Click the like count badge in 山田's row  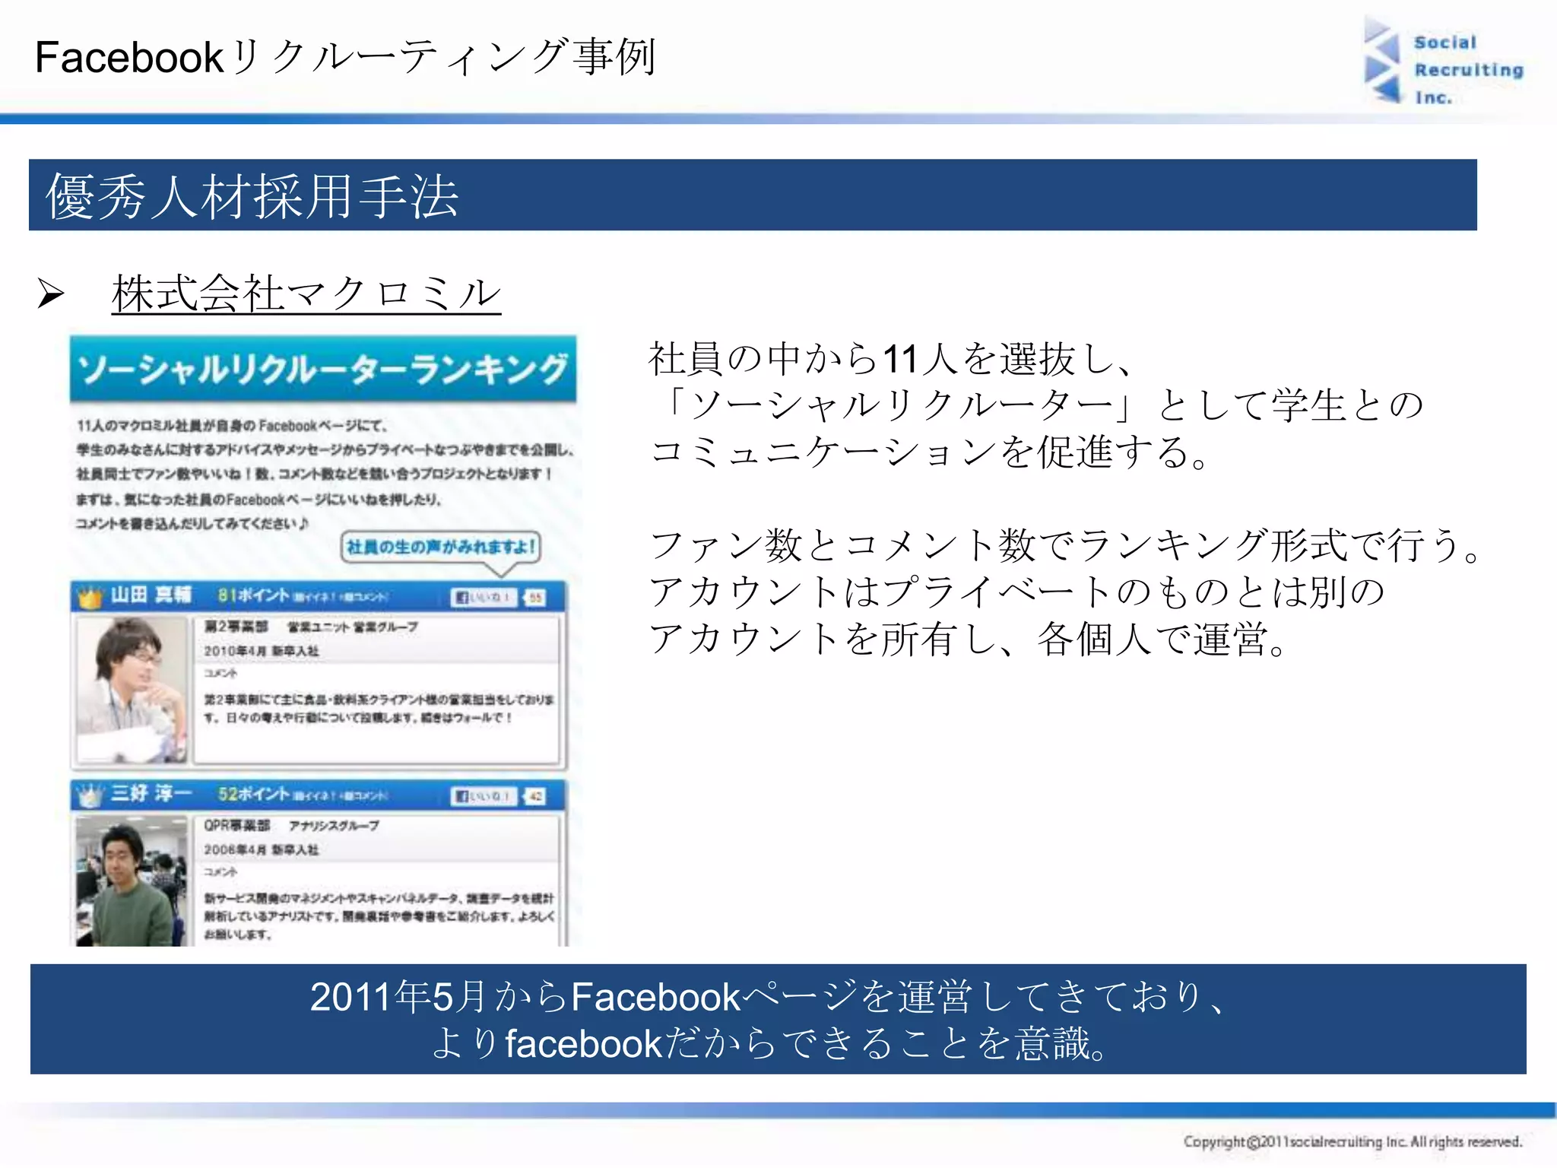(x=535, y=598)
